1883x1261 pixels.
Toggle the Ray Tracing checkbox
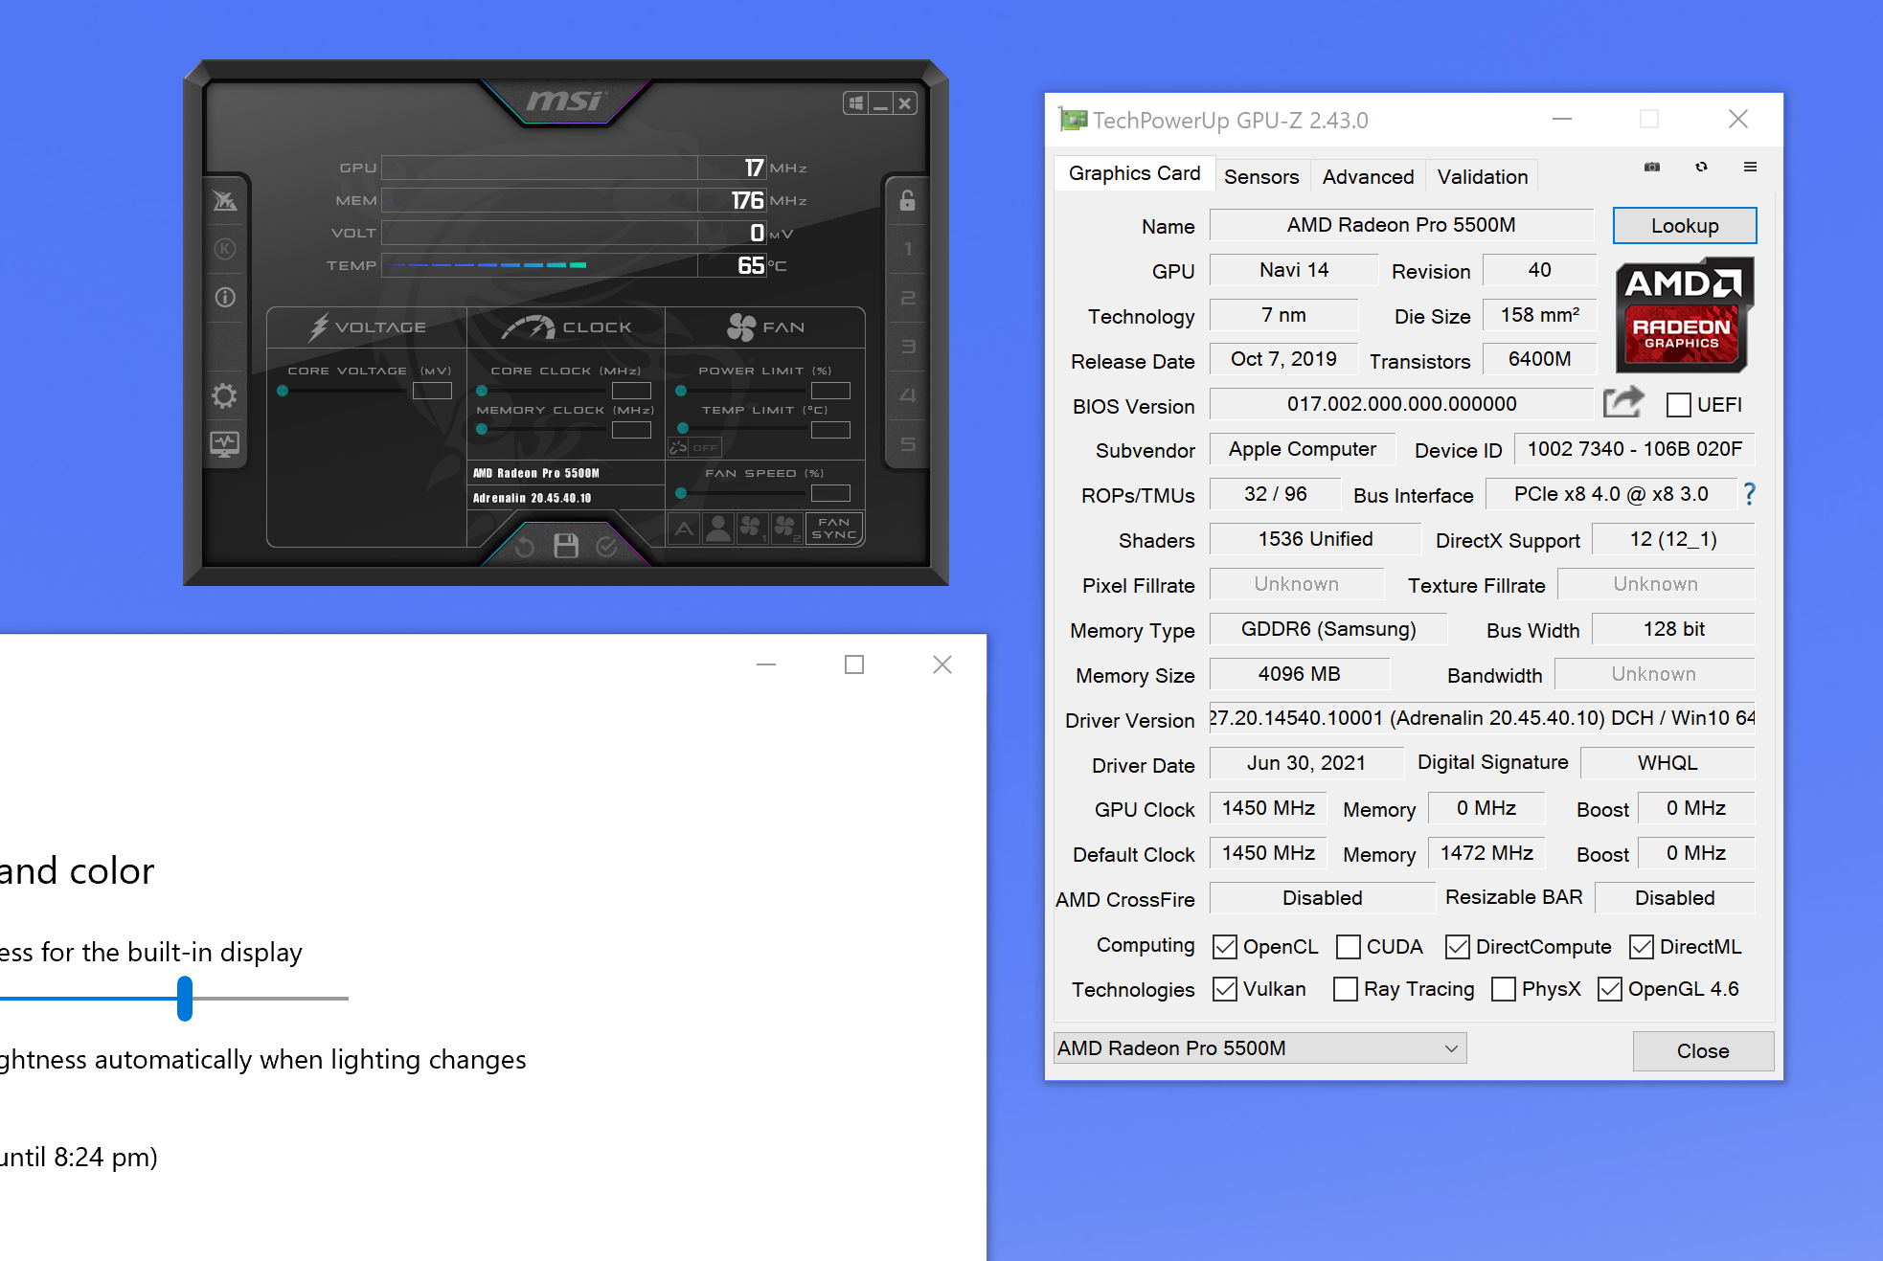[x=1346, y=989]
